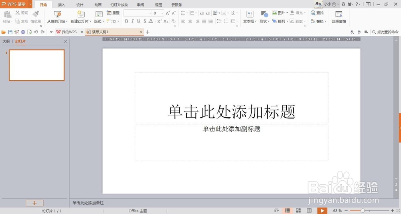This screenshot has width=401, height=214.
Task: Start slideshow from current slide icon
Action: tap(57, 14)
